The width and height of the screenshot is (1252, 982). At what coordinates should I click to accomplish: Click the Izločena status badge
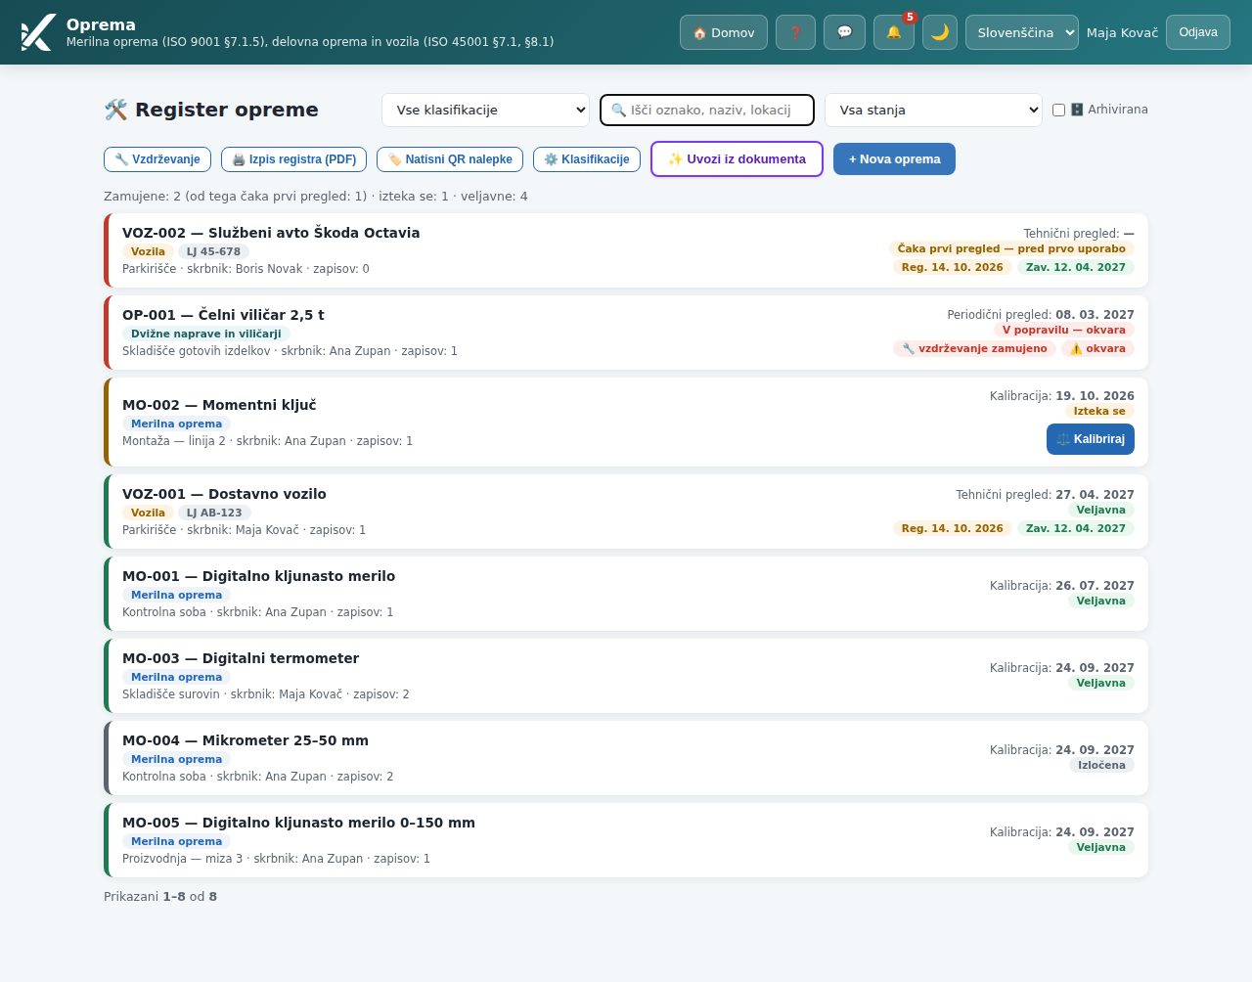(1101, 765)
